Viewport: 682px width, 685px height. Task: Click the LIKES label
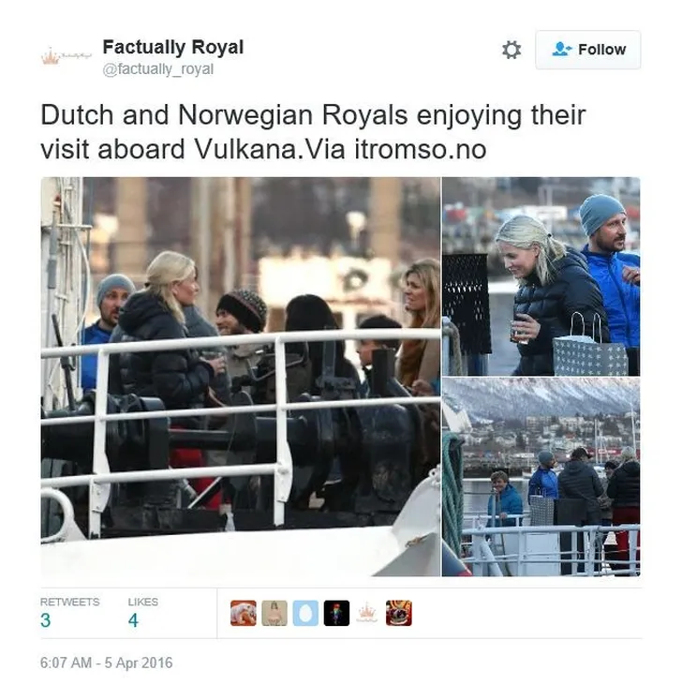143,602
